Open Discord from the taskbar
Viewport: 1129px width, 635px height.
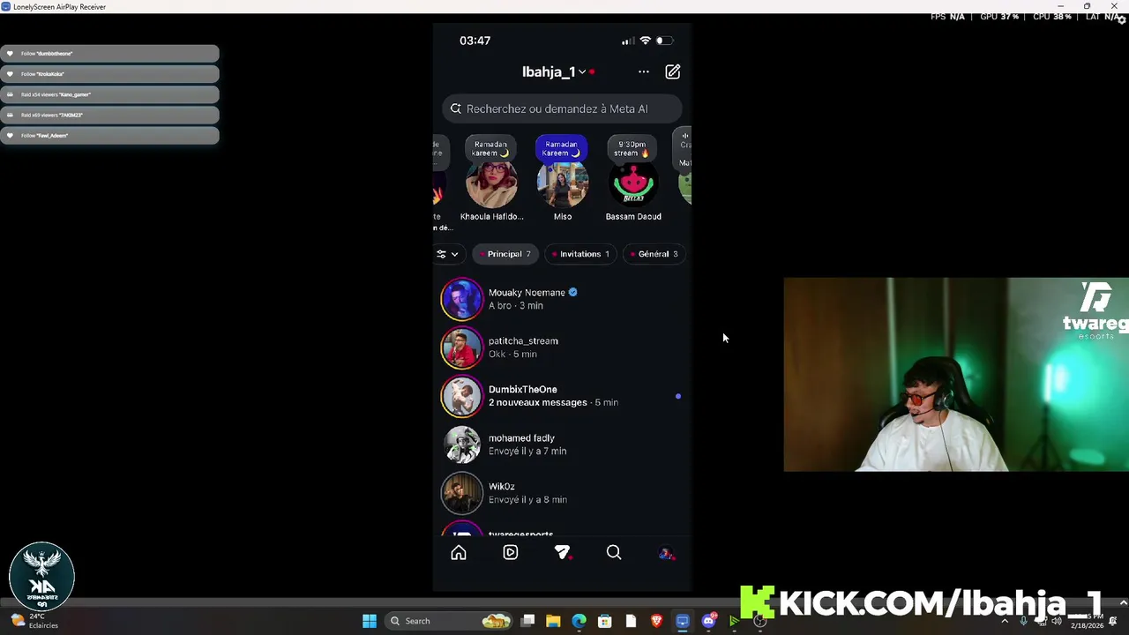708,621
